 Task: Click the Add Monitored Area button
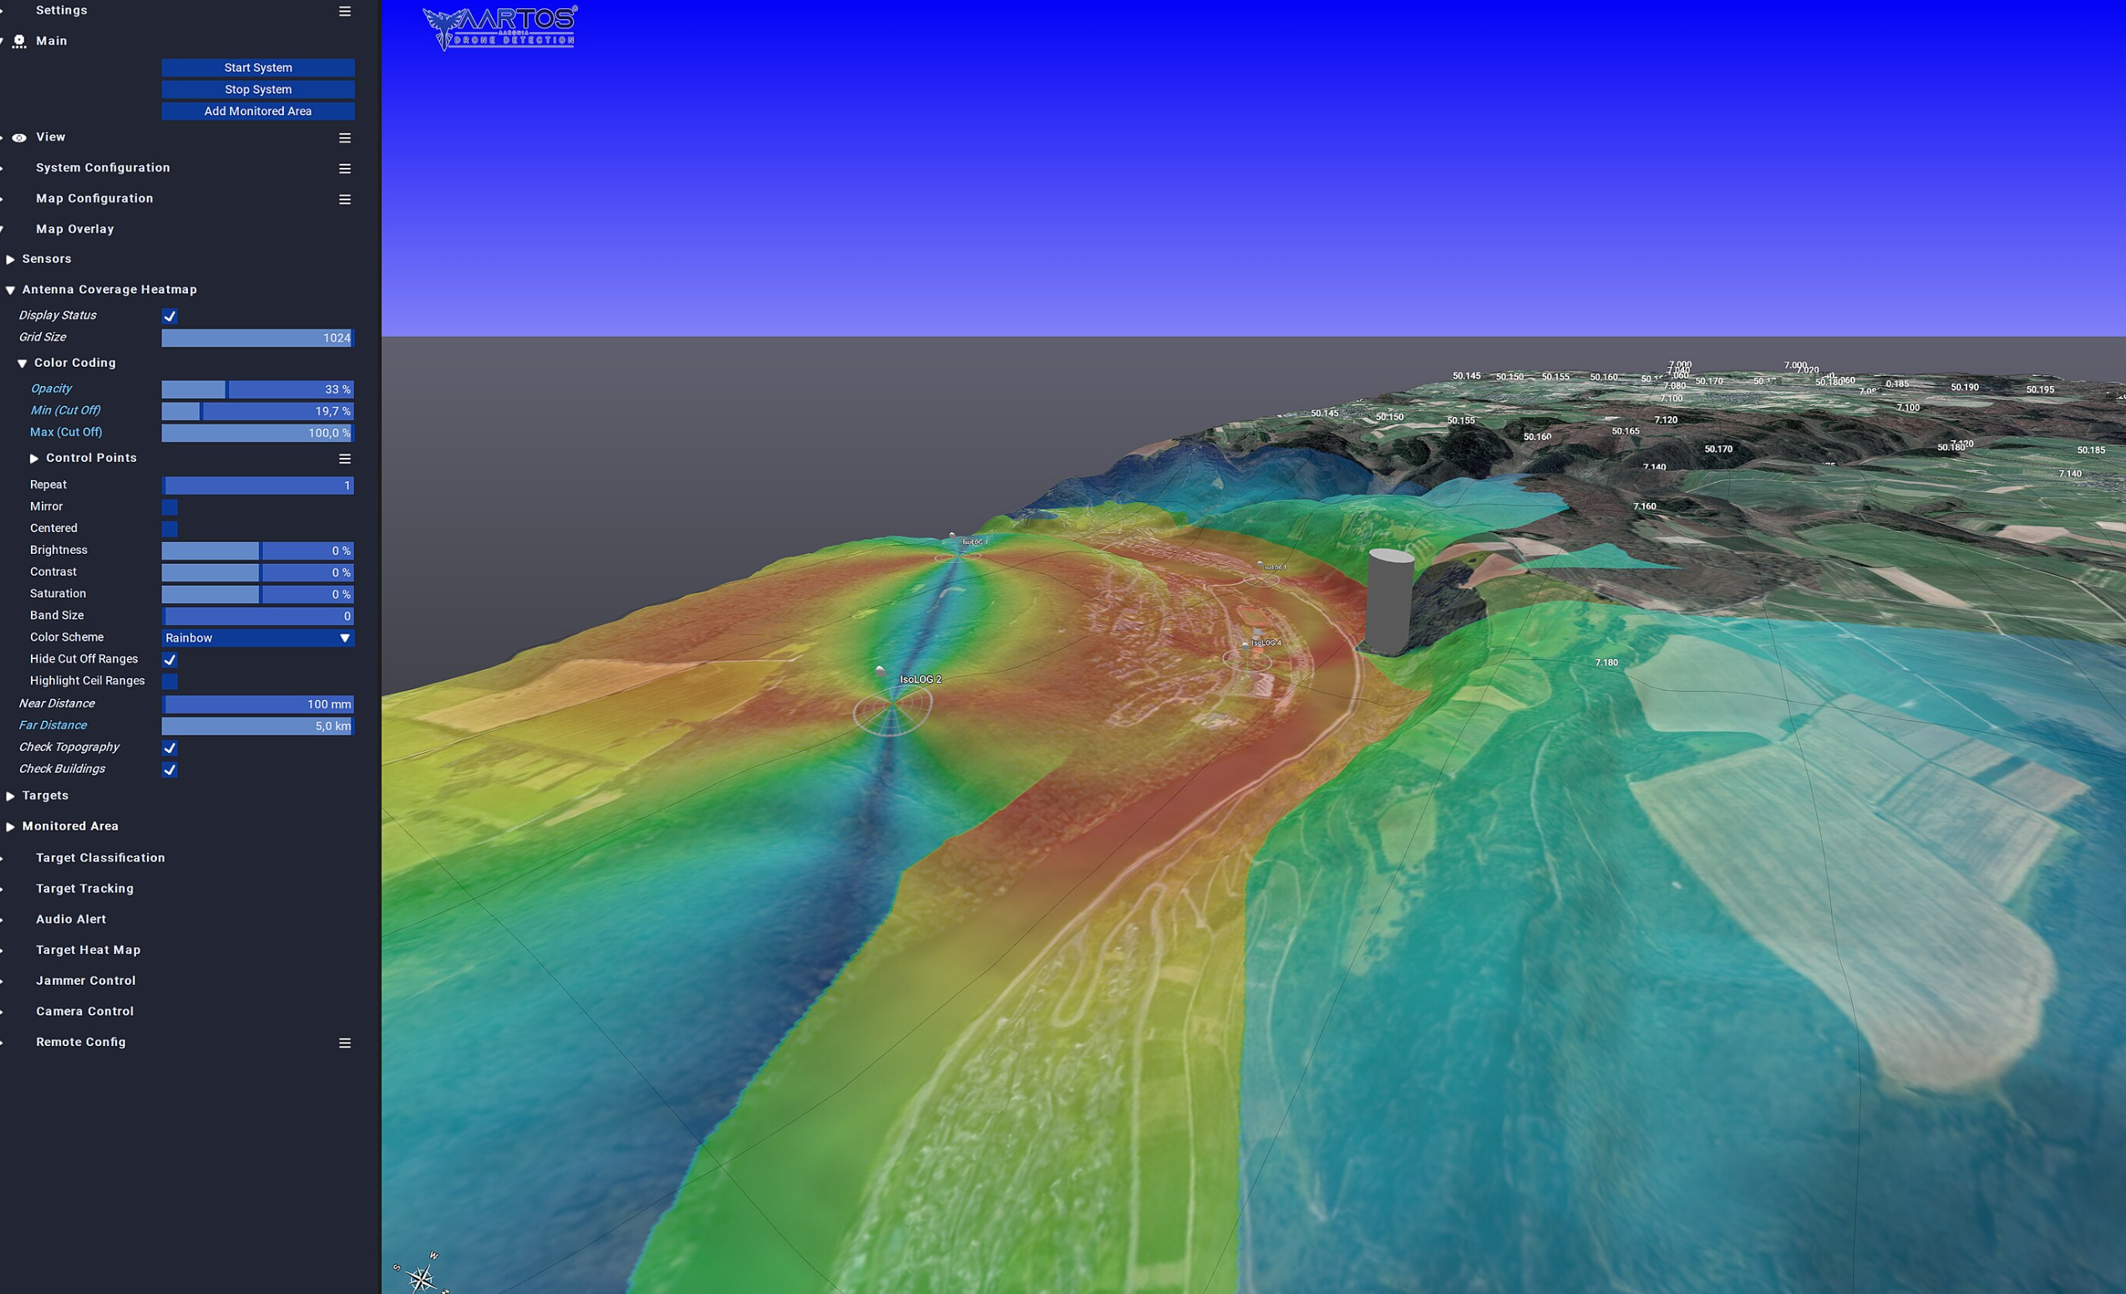[x=257, y=111]
